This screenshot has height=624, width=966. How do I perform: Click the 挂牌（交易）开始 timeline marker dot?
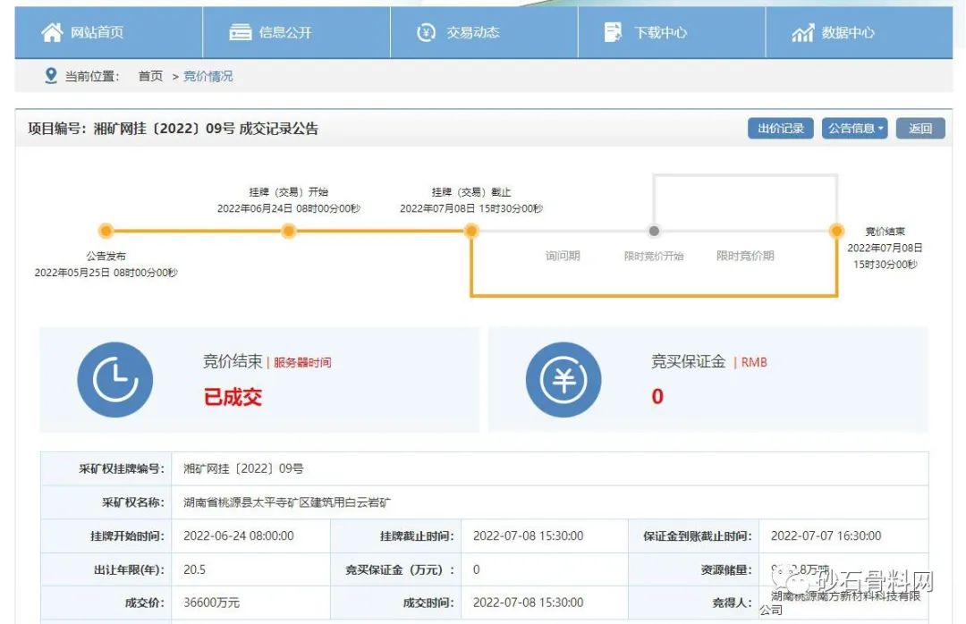[x=289, y=232]
